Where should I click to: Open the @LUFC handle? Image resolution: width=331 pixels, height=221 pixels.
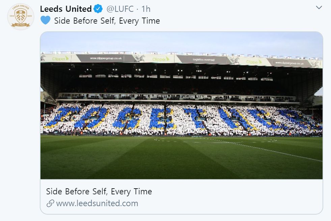pos(120,9)
